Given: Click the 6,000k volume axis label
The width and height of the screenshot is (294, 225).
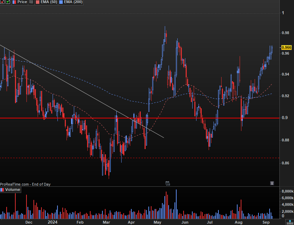Looking at the screenshot, I should [287, 198].
